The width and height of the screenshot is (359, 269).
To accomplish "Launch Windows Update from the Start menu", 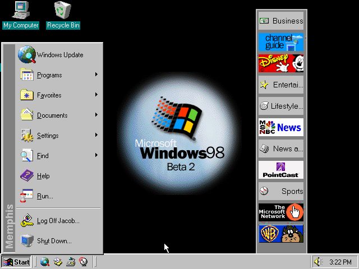I will tap(59, 55).
